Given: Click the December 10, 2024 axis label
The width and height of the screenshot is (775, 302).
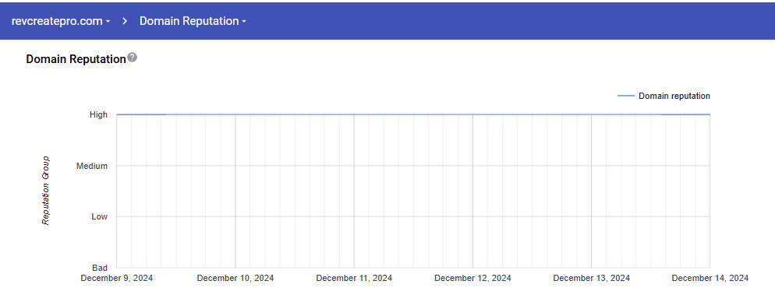Looking at the screenshot, I should click(235, 279).
